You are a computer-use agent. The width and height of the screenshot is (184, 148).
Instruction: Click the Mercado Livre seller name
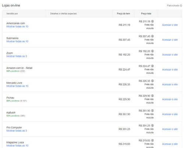14,83
